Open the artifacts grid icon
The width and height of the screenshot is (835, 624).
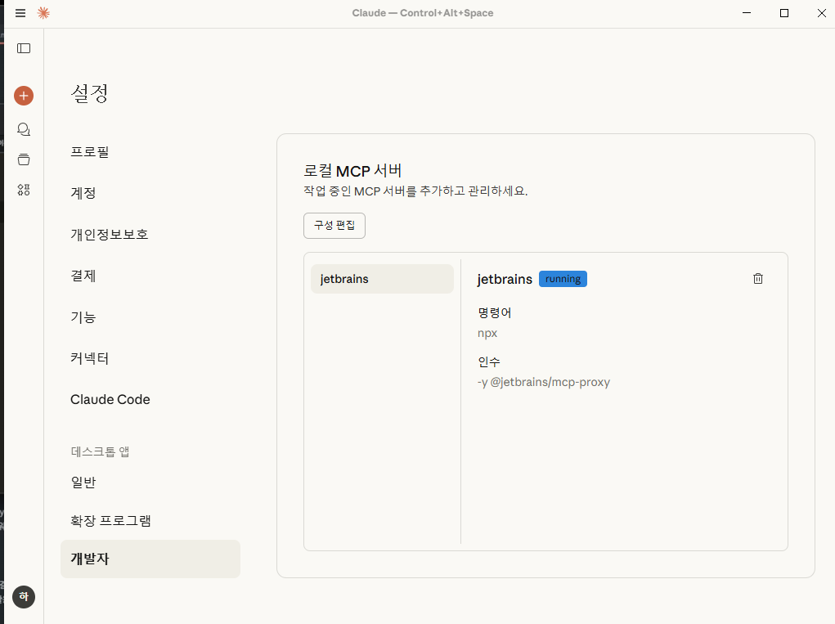tap(24, 190)
